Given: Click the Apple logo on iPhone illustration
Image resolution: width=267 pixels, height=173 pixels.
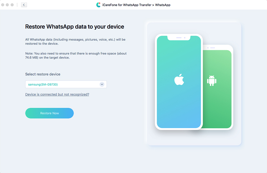Looking at the screenshot, I should tap(179, 79).
